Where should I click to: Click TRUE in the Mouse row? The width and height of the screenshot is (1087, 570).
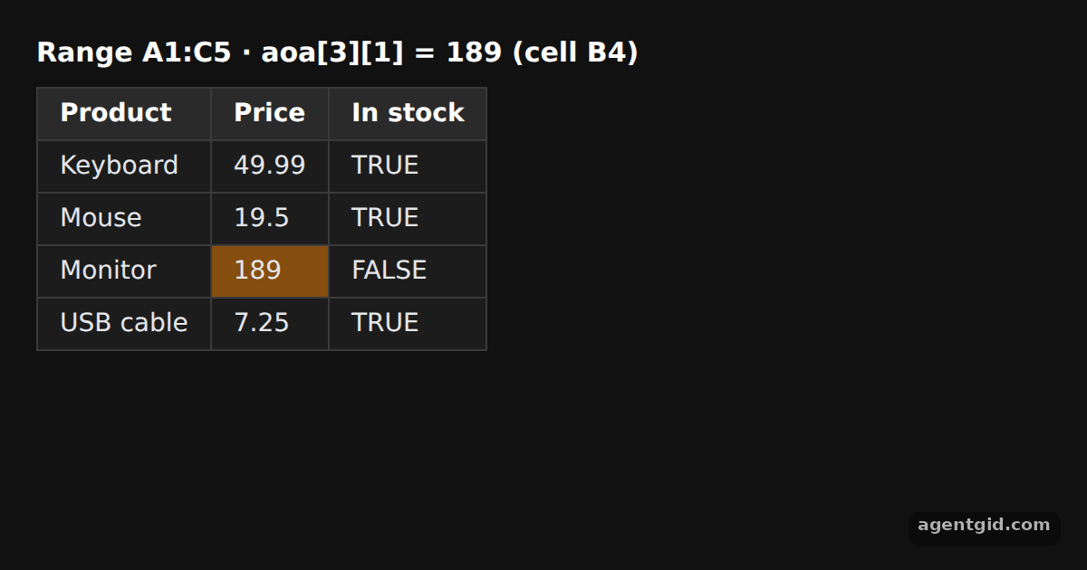(408, 219)
